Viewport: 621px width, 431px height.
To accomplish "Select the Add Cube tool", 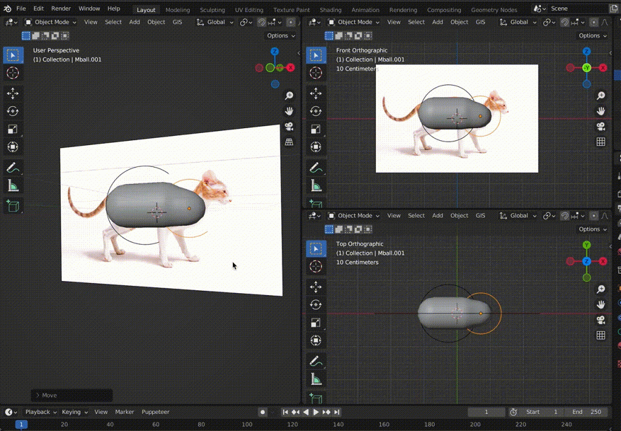I will [x=13, y=206].
